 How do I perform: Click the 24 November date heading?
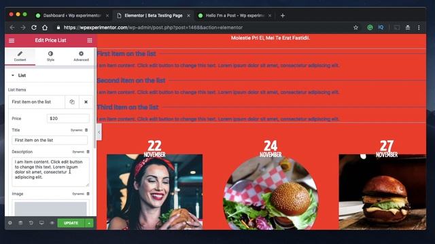click(271, 149)
